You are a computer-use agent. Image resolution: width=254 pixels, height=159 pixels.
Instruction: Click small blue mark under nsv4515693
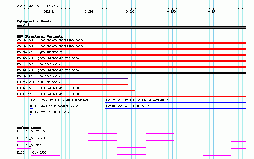pos(30,103)
